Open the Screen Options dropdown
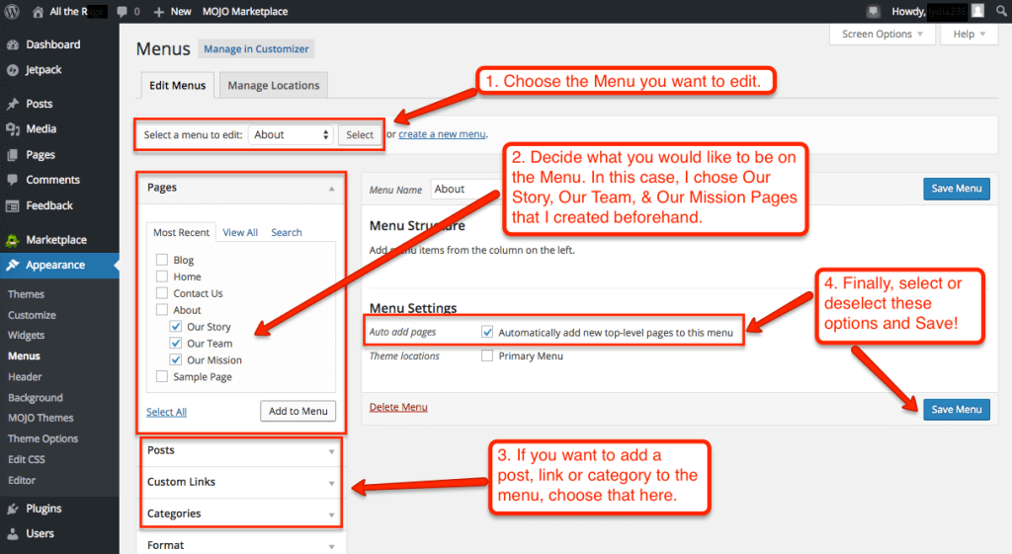Image resolution: width=1012 pixels, height=554 pixels. [x=883, y=35]
